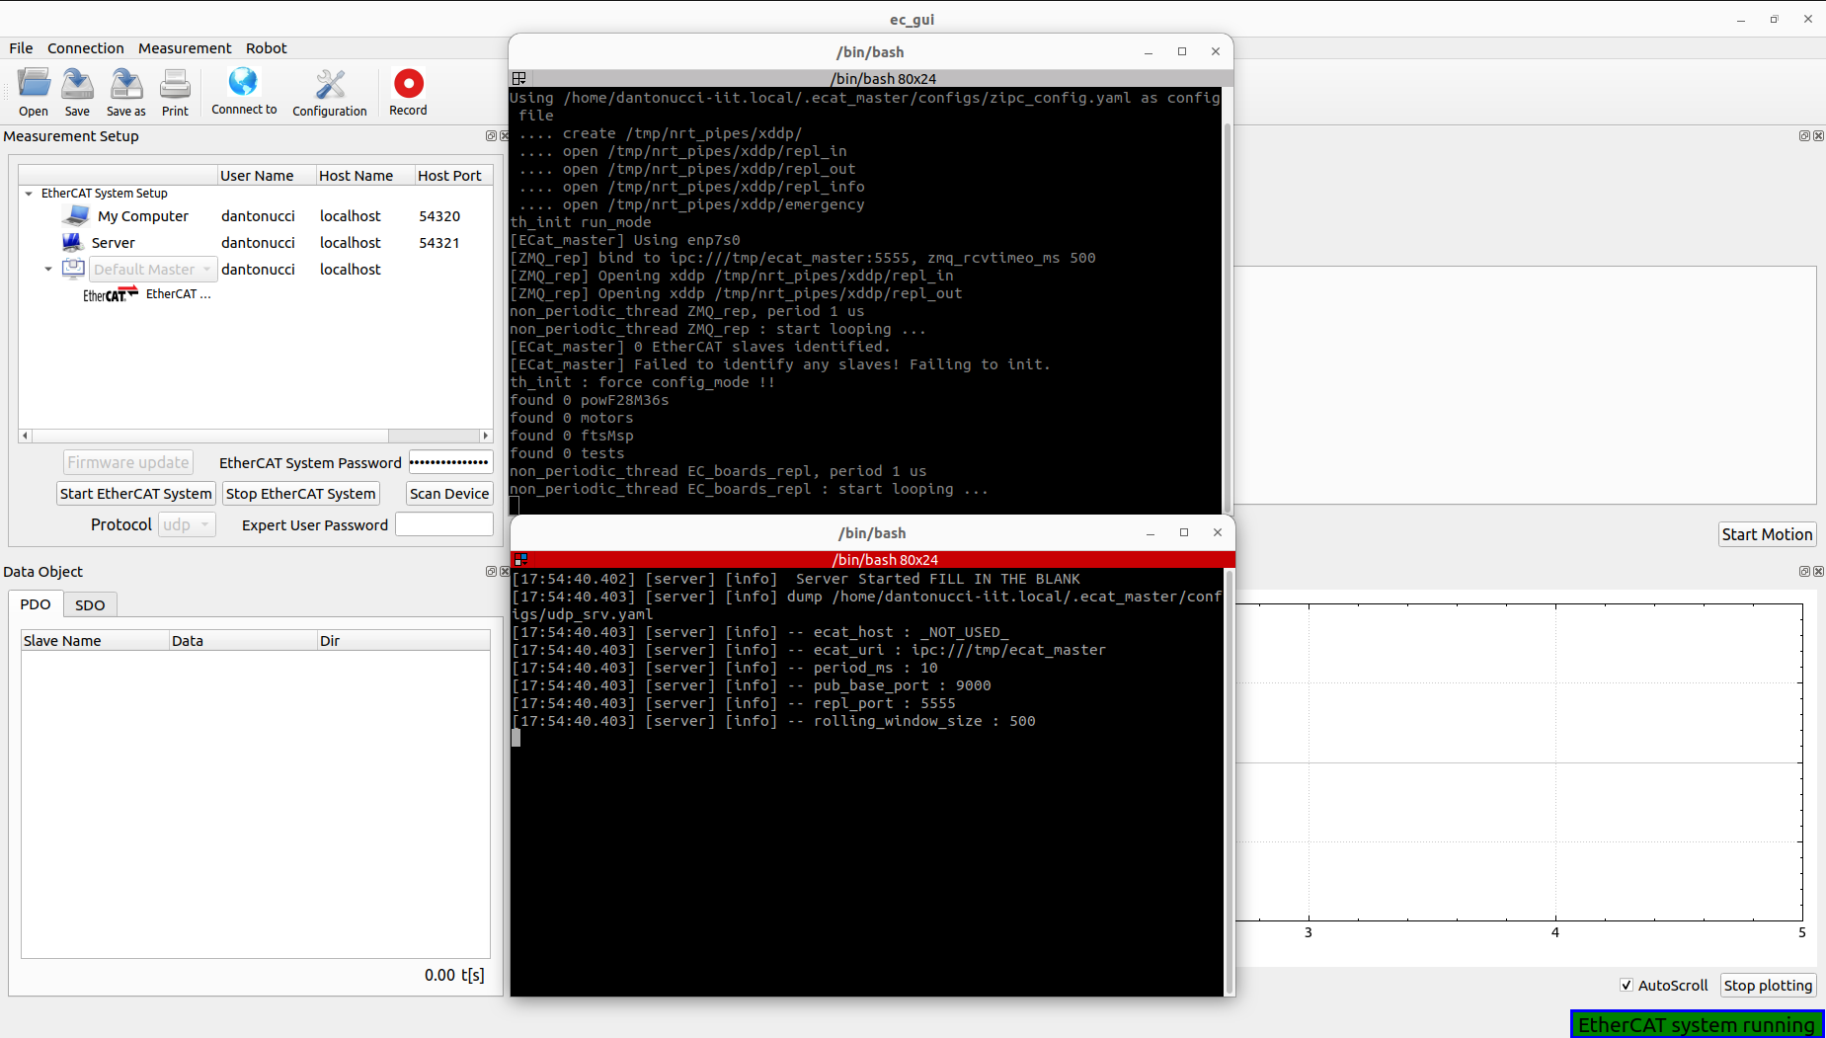Select host port 54320 cell
Viewport: 1826px width, 1038px height.
[439, 215]
